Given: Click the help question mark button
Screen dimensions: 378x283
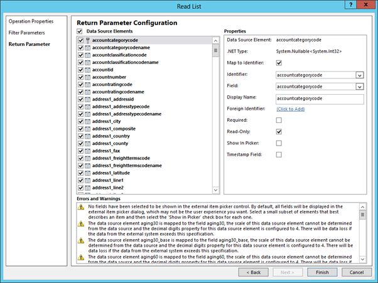Looking at the screenshot, I should pyautogui.click(x=350, y=4).
